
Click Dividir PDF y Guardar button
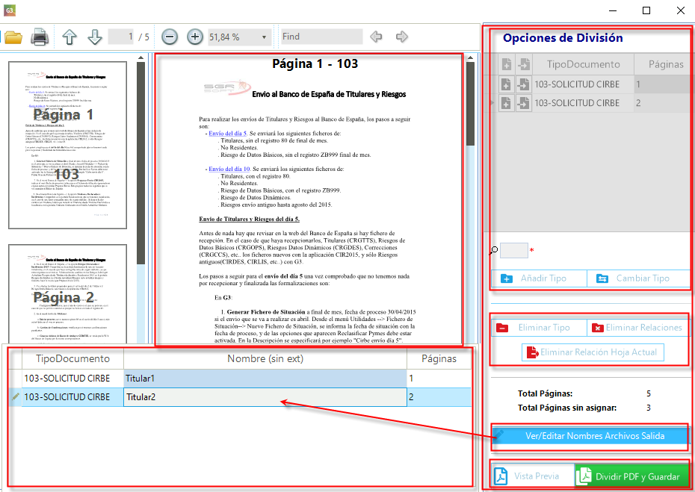tap(632, 476)
